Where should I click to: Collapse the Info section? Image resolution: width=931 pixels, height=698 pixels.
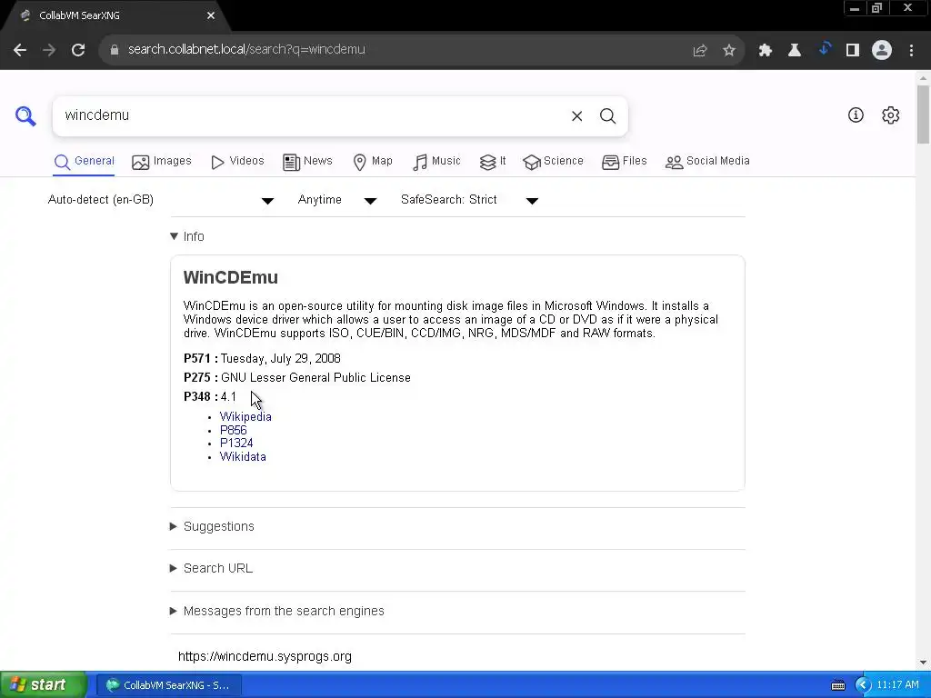tap(187, 237)
